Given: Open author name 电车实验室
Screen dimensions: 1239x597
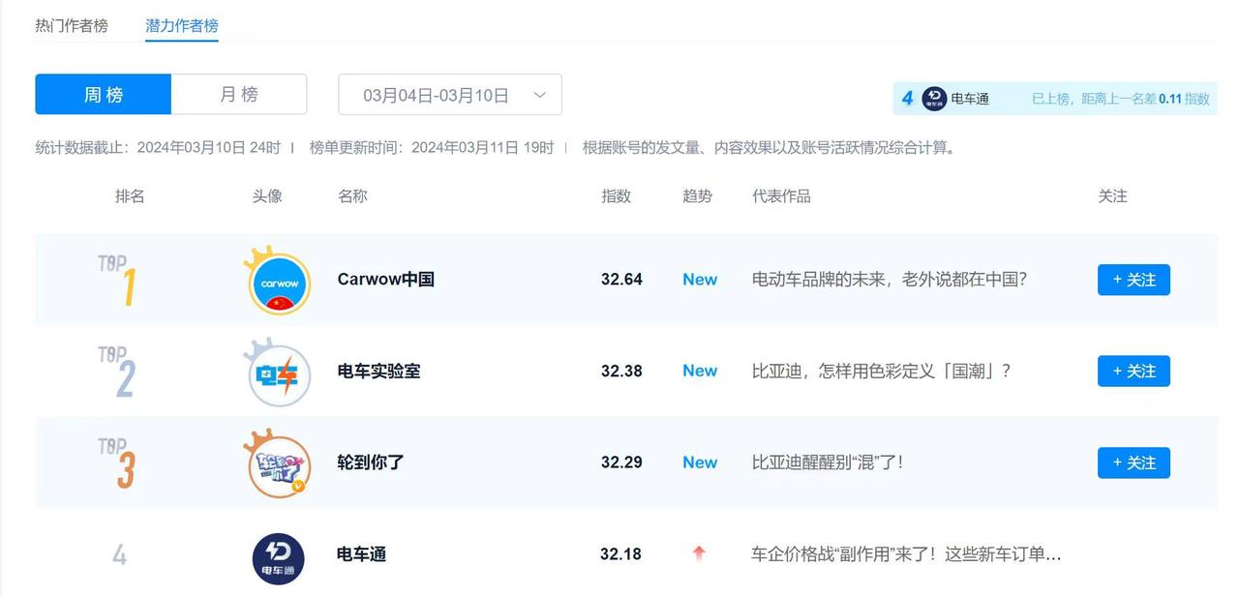Looking at the screenshot, I should point(378,372).
